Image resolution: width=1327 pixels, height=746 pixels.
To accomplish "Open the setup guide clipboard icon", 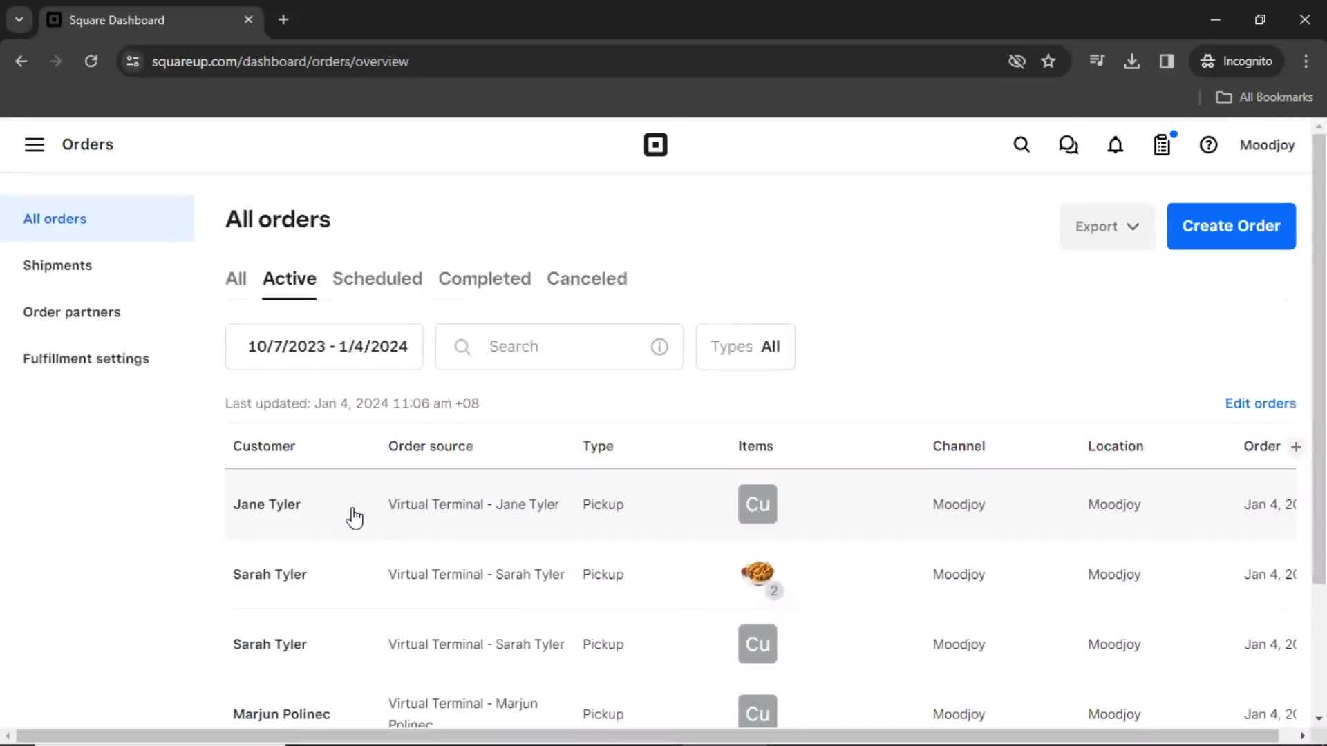I will (1163, 145).
